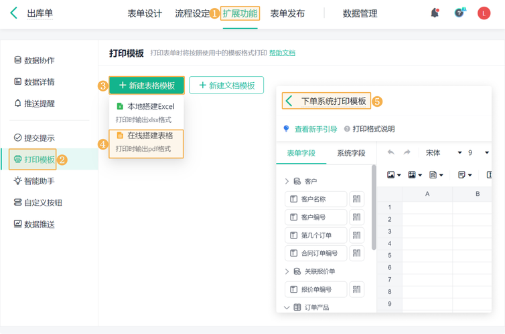Open 推送提醒 in the sidebar
Screen dimensions: 505x334
pyautogui.click(x=34, y=104)
